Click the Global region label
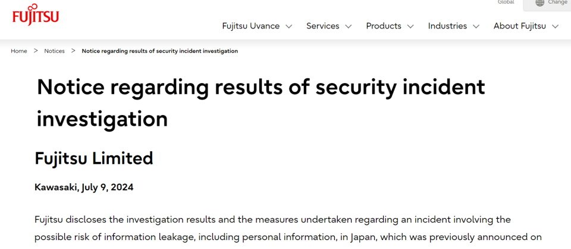571x249 pixels. 506,2
